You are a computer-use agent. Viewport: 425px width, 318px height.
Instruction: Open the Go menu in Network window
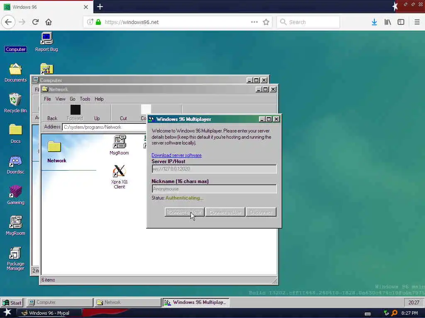pos(72,99)
